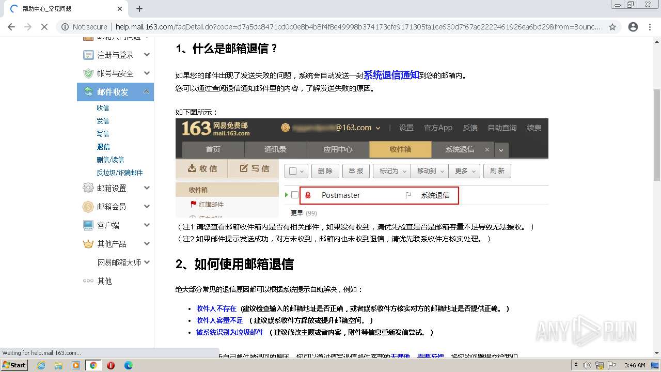The width and height of the screenshot is (661, 372).
Task: Expand 邮箱会员 section chevron
Action: [147, 207]
